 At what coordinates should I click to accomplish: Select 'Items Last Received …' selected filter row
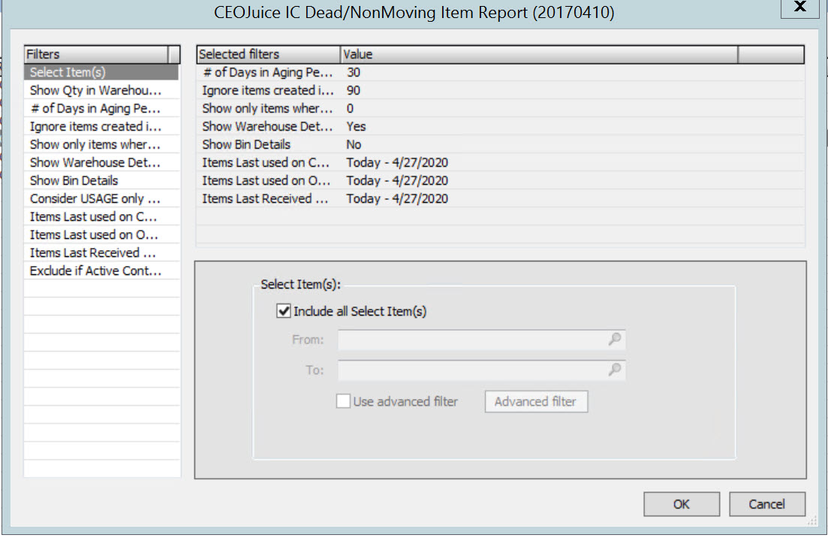tap(501, 198)
